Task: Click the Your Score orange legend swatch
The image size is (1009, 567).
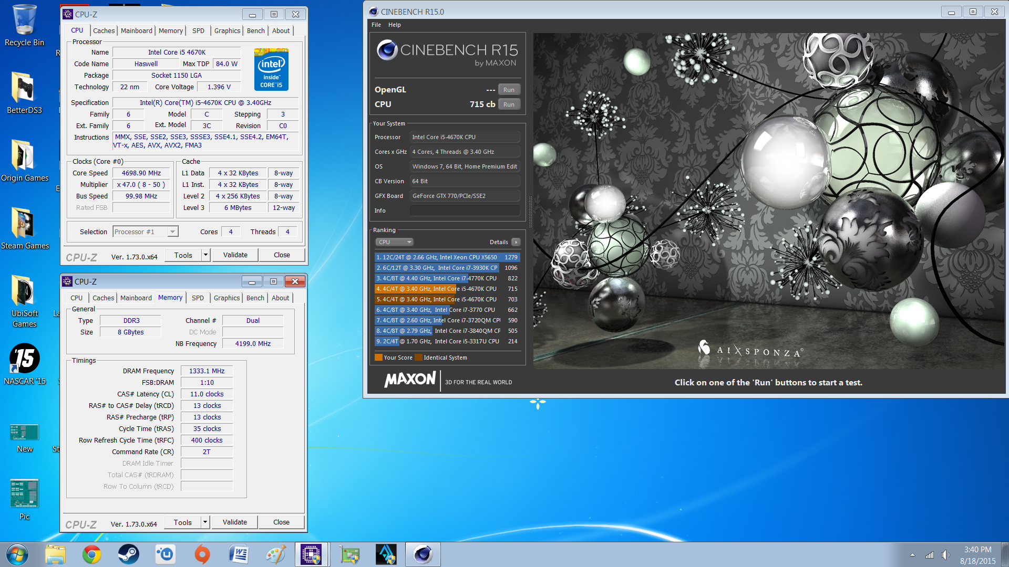Action: (378, 358)
